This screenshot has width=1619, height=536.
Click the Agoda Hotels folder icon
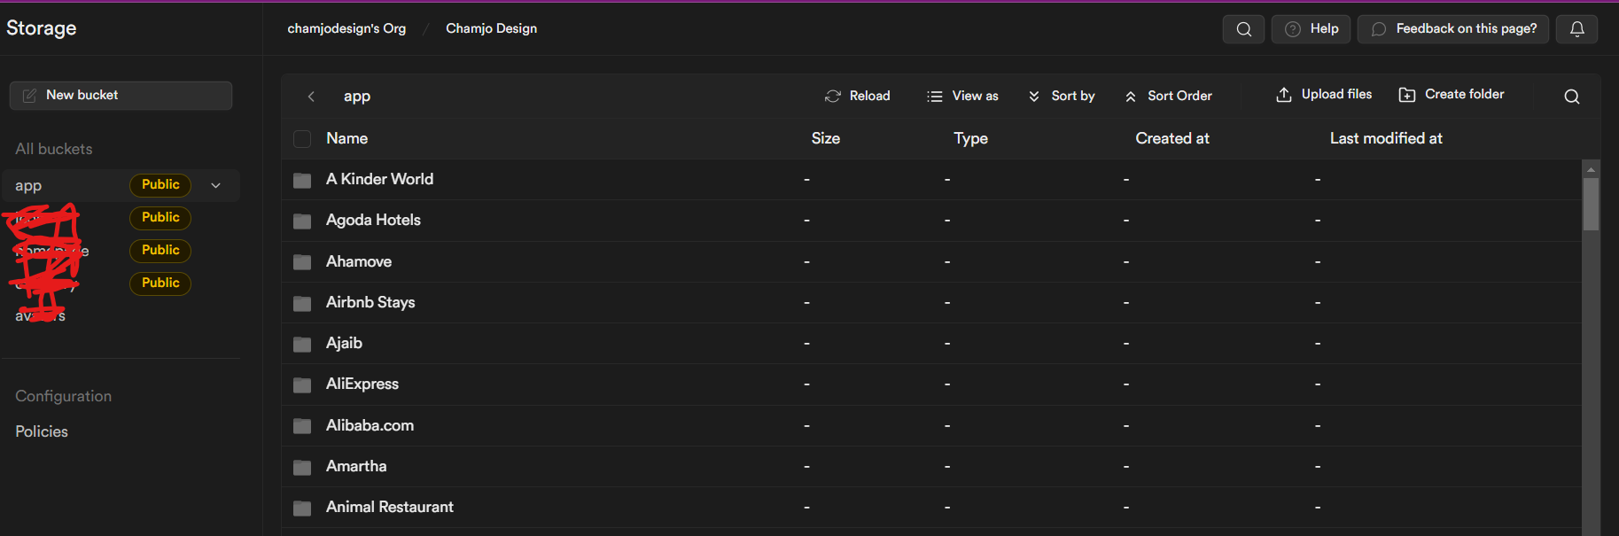pos(302,221)
